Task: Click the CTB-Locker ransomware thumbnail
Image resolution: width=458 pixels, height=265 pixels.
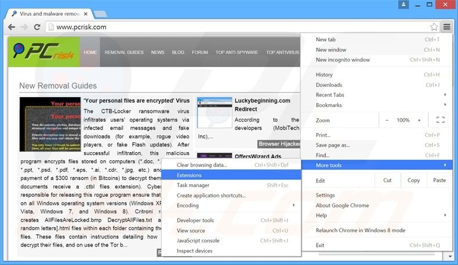Action: click(x=50, y=124)
